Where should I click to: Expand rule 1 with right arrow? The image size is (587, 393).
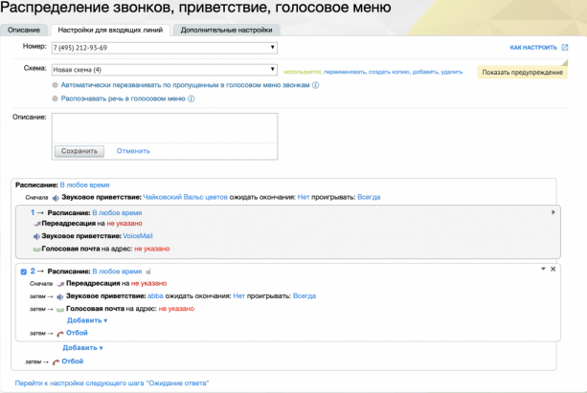pos(553,212)
